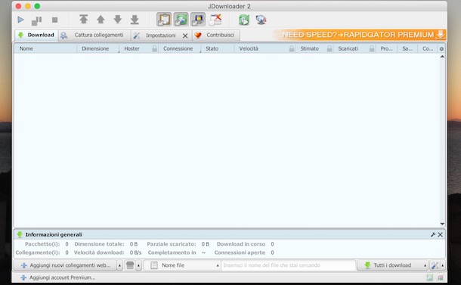Click the cleanup trash icon button
Image resolution: width=461 pixels, height=285 pixels.
click(x=130, y=265)
